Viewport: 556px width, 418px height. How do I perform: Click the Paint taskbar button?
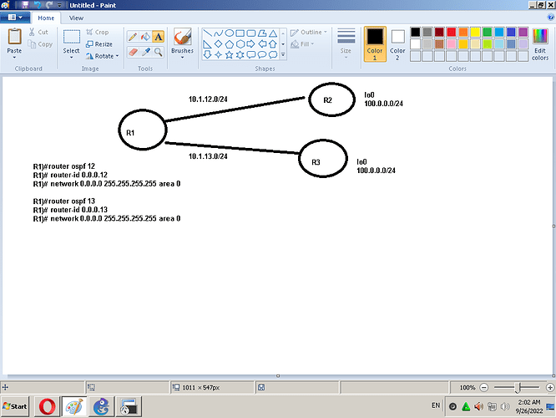(x=74, y=406)
